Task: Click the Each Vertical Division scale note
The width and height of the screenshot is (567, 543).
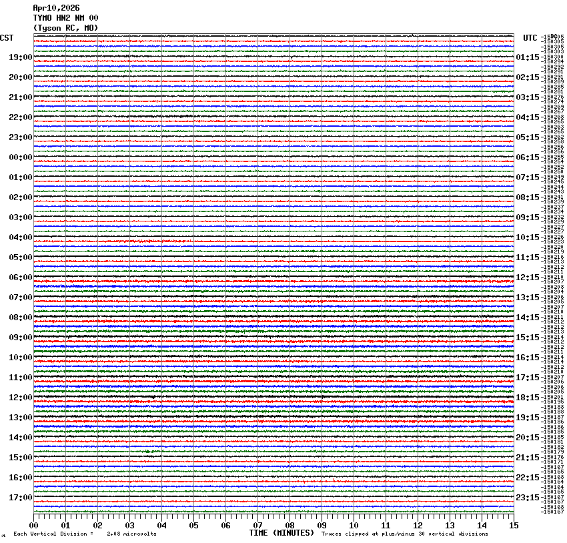Action: click(85, 534)
